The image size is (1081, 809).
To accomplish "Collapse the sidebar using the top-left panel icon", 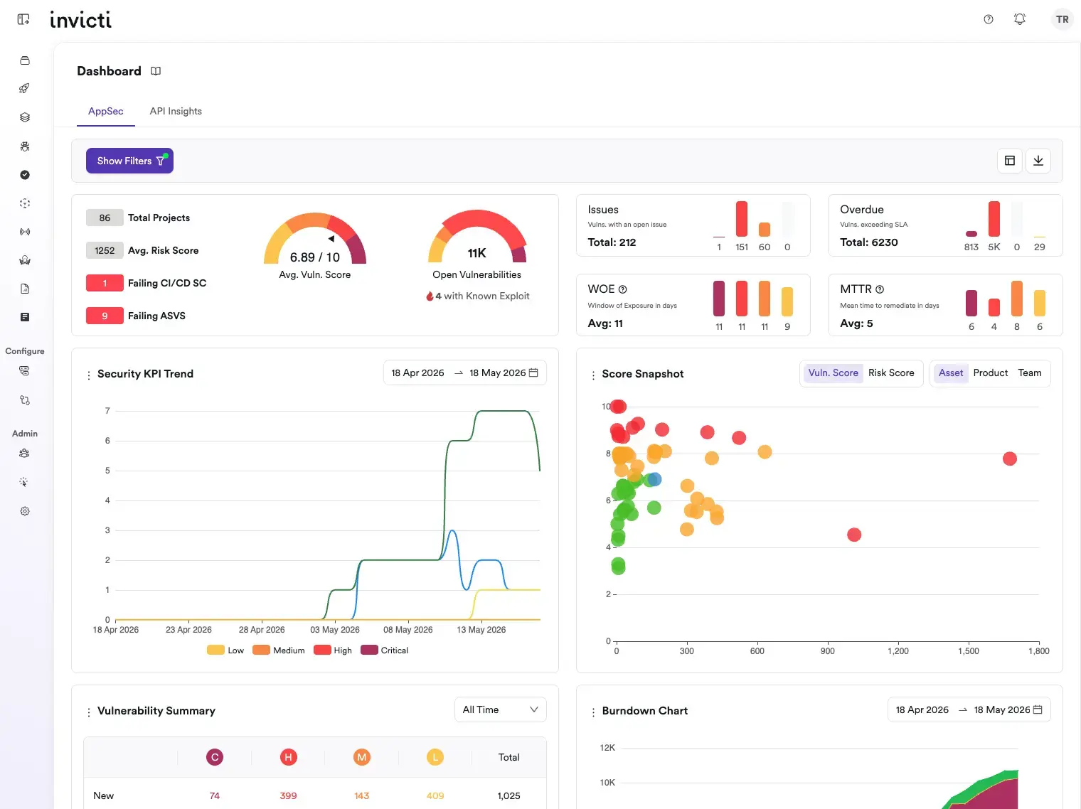I will pyautogui.click(x=23, y=19).
